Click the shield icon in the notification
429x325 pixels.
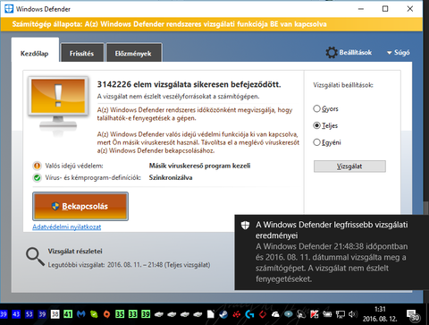tap(245, 226)
